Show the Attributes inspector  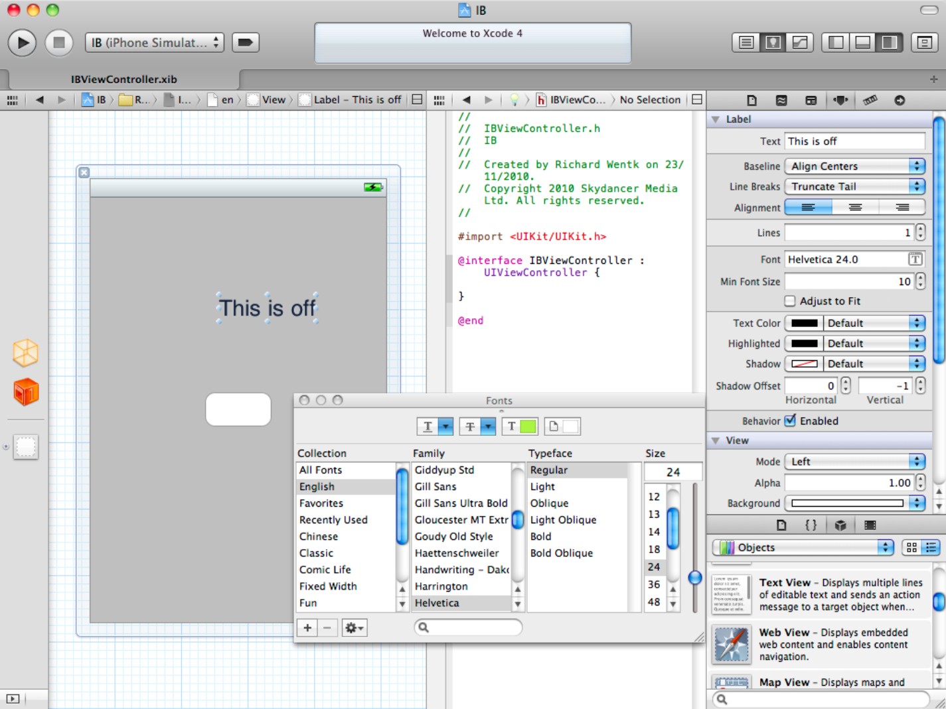pos(840,100)
